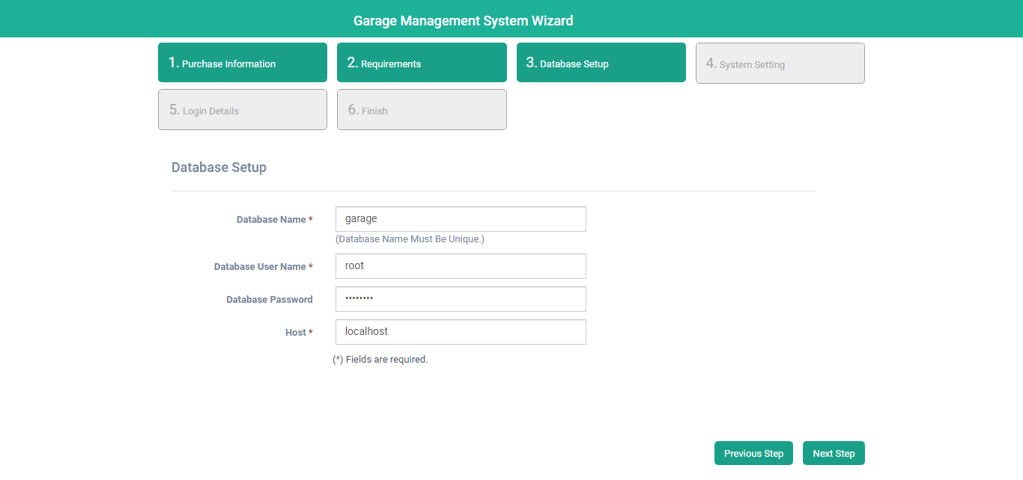
Task: Open the Login Details step
Action: click(242, 110)
